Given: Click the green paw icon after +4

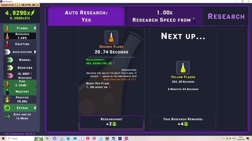Looking at the screenshot, I should click(186, 124).
